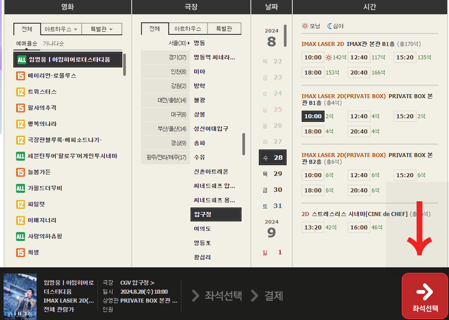Click the 15 rating icon beside 희생
The image size is (449, 320).
coord(21,253)
